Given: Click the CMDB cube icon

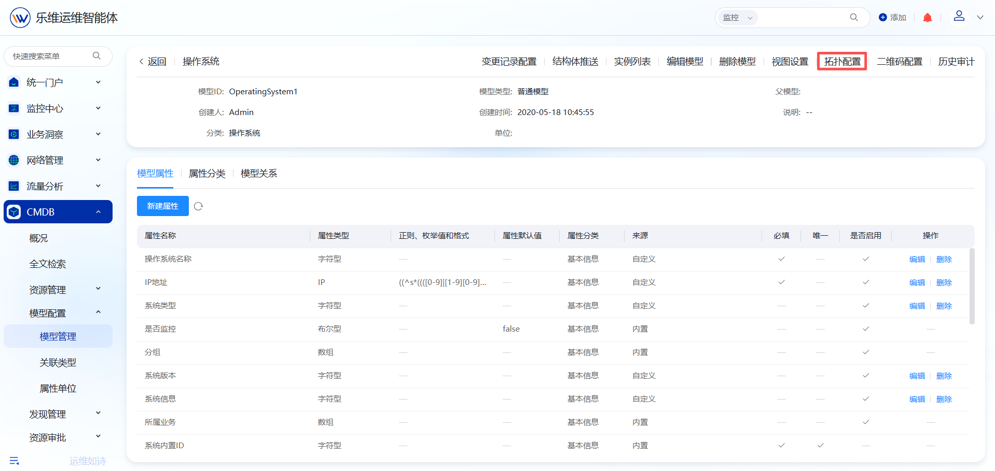Looking at the screenshot, I should point(14,212).
